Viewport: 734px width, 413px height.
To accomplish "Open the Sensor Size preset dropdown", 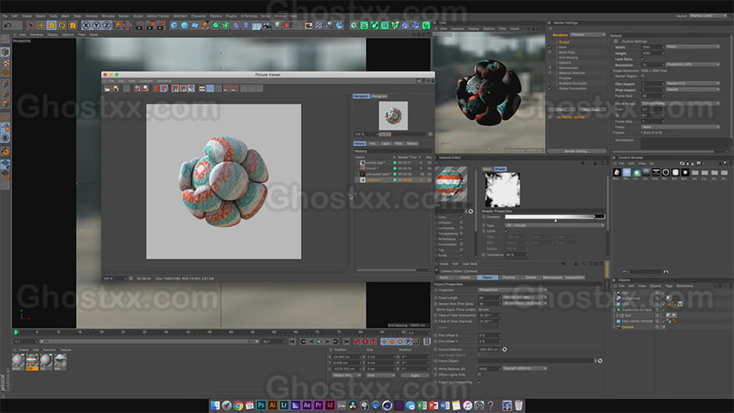I will pos(525,304).
